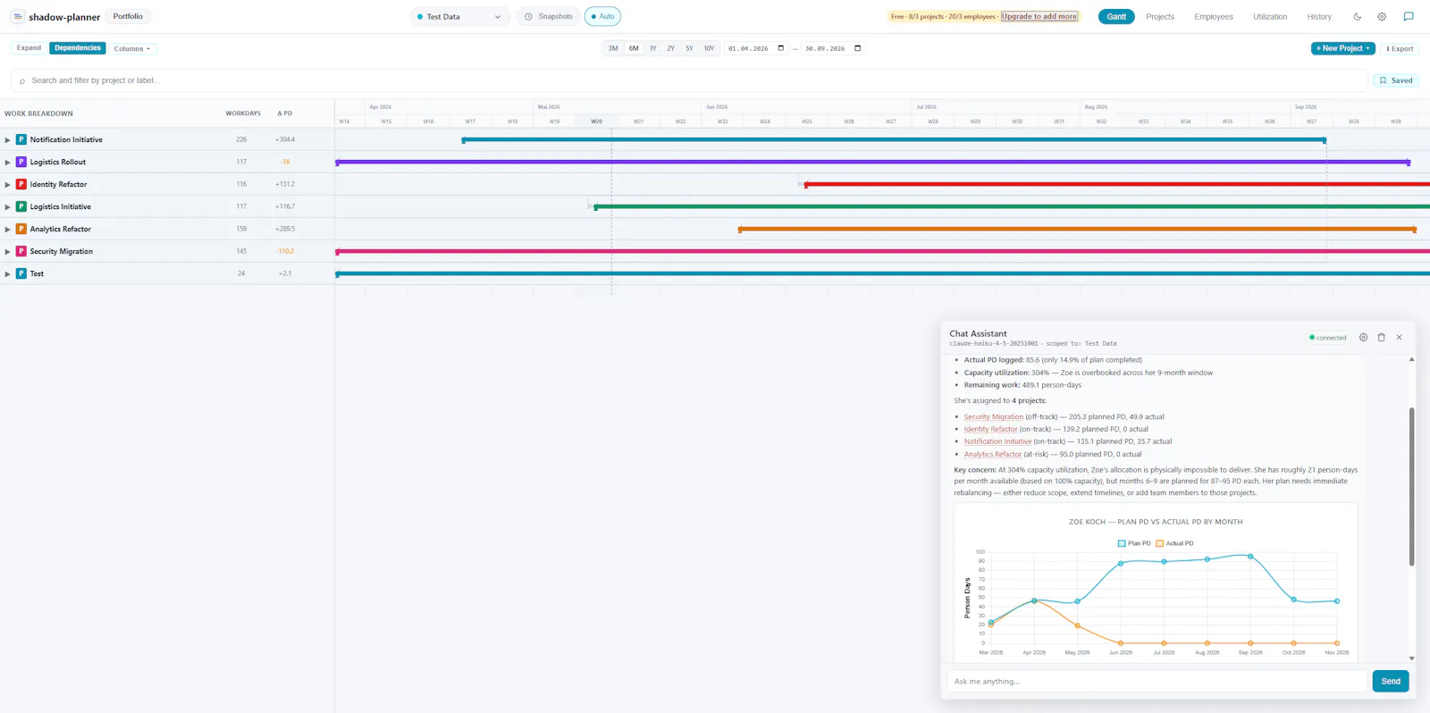Click the Expand button
This screenshot has width=1430, height=713.
pyautogui.click(x=29, y=48)
